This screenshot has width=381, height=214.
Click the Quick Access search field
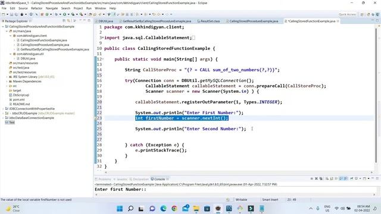(x=347, y=14)
